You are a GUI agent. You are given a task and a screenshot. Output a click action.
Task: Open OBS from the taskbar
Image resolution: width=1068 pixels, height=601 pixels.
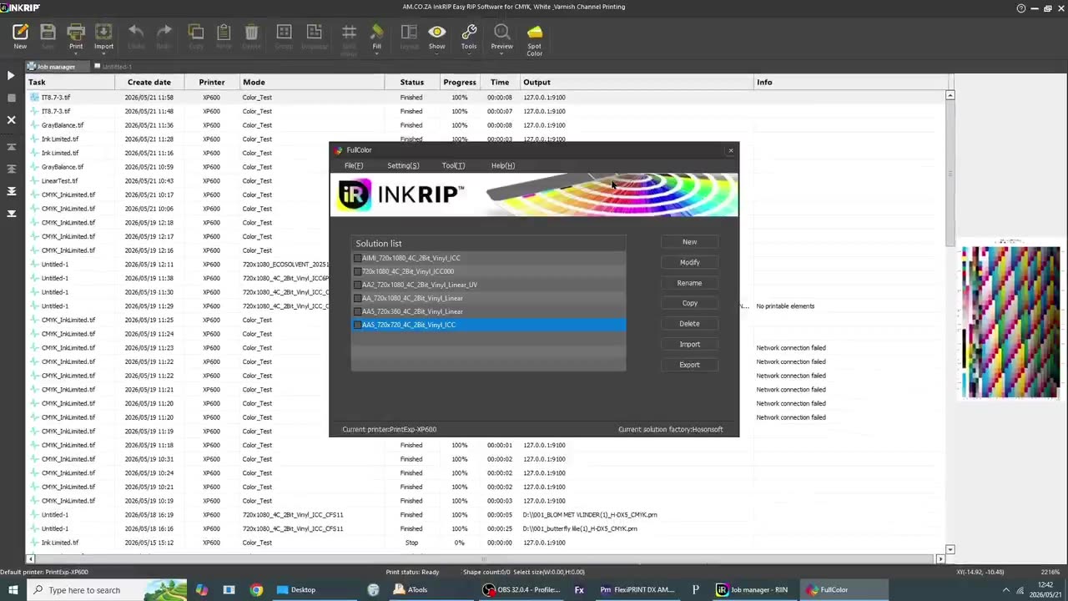523,590
